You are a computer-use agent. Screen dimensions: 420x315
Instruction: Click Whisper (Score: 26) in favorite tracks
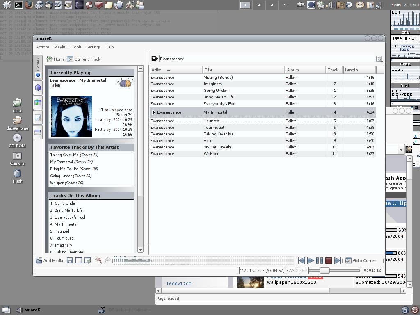[67, 183]
